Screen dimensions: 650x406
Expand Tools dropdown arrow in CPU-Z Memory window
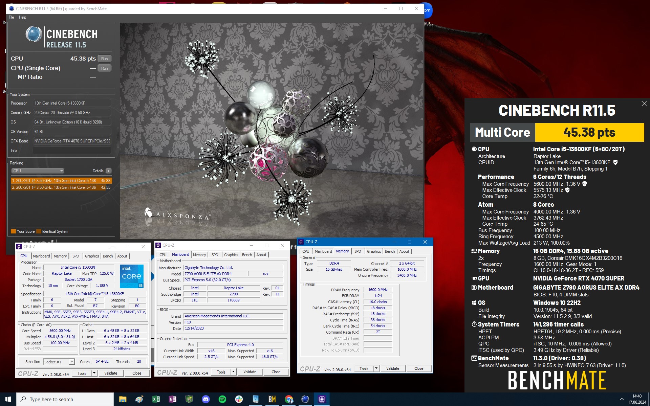[x=376, y=368]
